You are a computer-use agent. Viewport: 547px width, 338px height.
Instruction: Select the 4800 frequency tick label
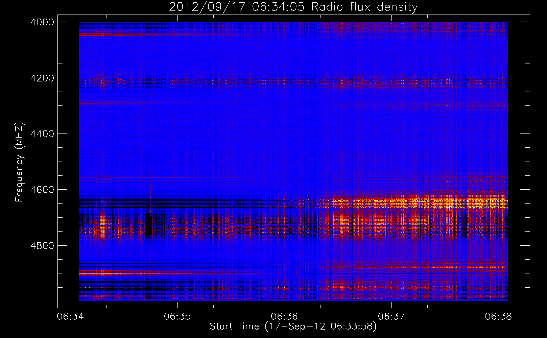pos(42,245)
